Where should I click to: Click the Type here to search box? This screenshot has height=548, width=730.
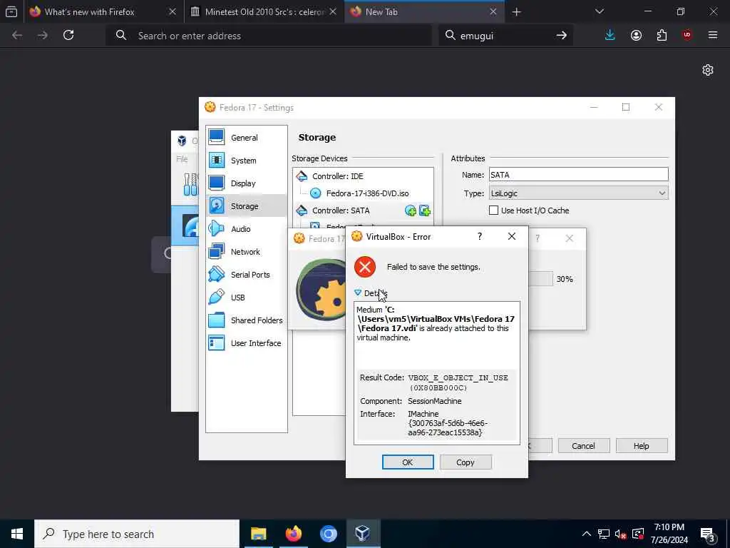click(137, 534)
